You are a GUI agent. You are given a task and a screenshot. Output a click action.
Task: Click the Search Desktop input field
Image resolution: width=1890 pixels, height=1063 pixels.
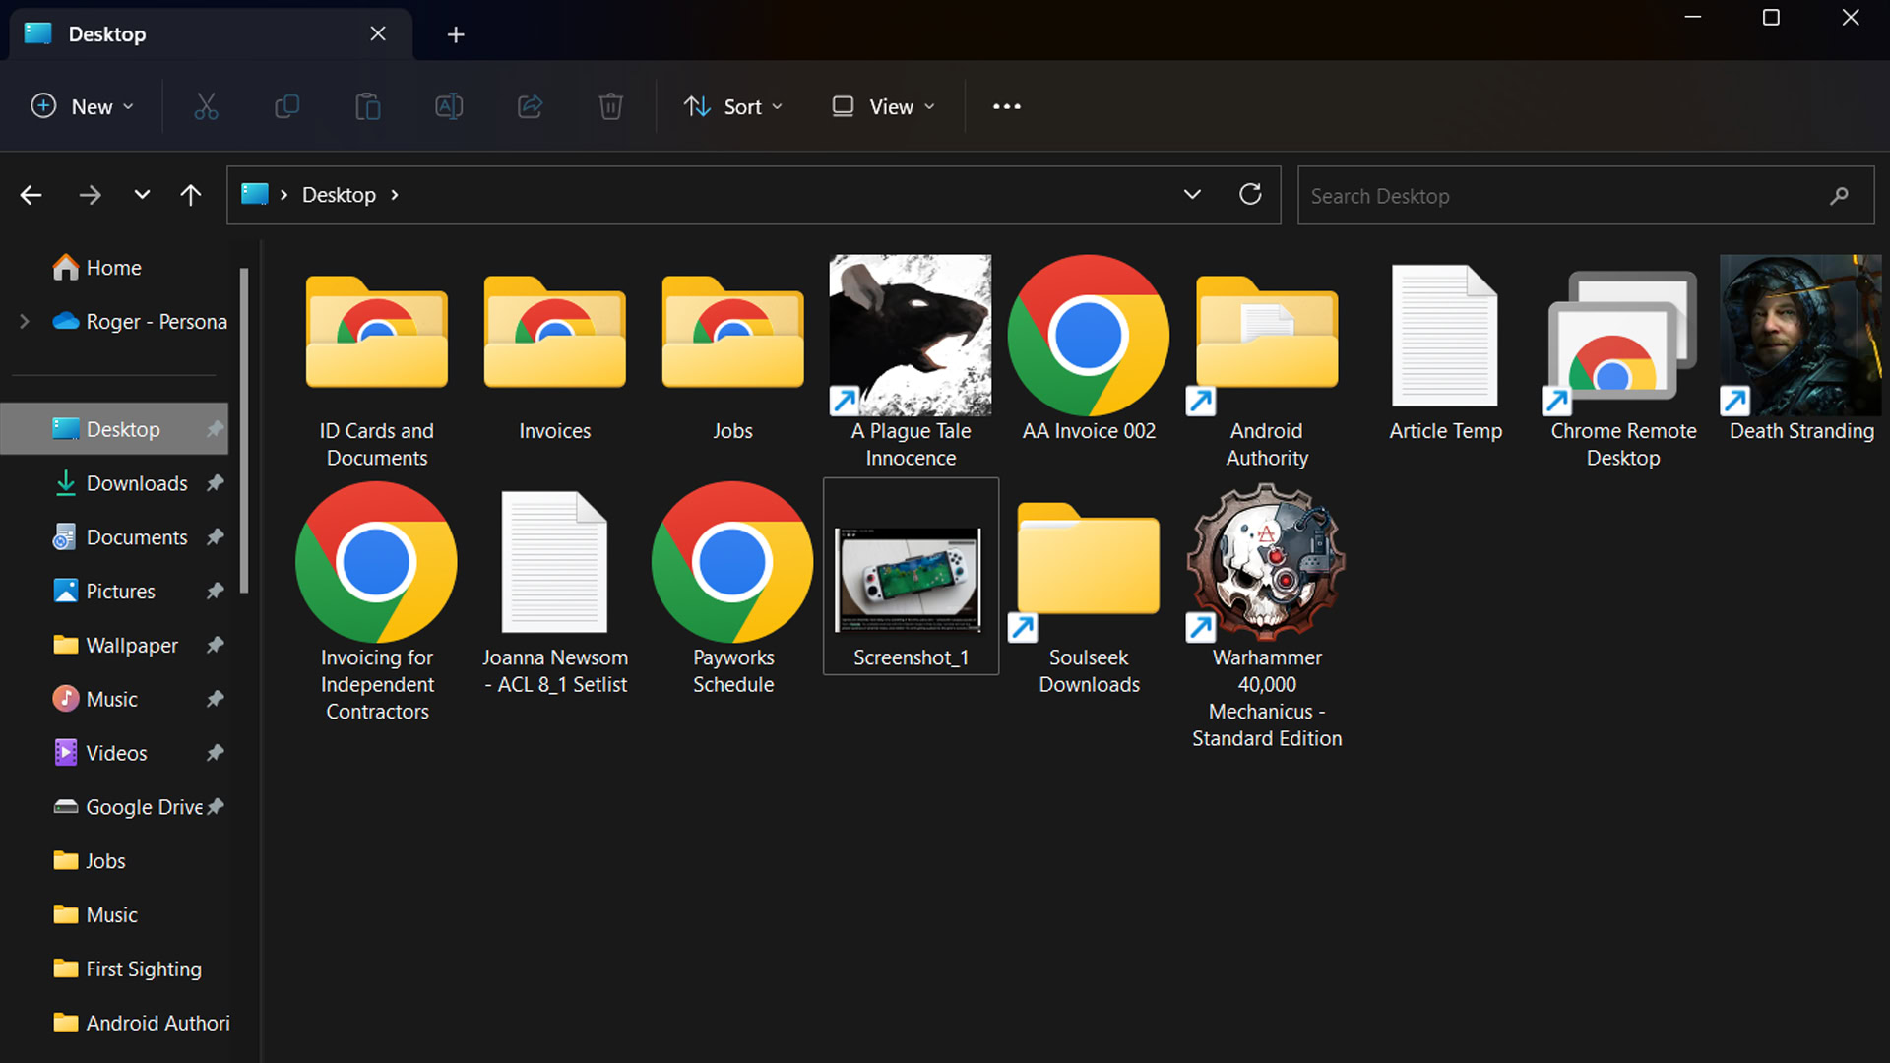[x=1565, y=196]
